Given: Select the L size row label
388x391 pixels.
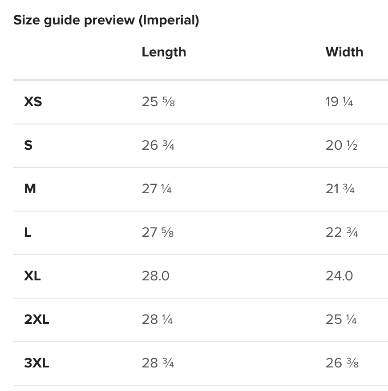Looking at the screenshot, I should [28, 232].
